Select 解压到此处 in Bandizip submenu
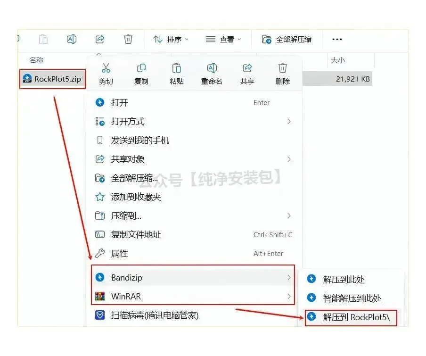The width and height of the screenshot is (426, 356). coord(351,279)
